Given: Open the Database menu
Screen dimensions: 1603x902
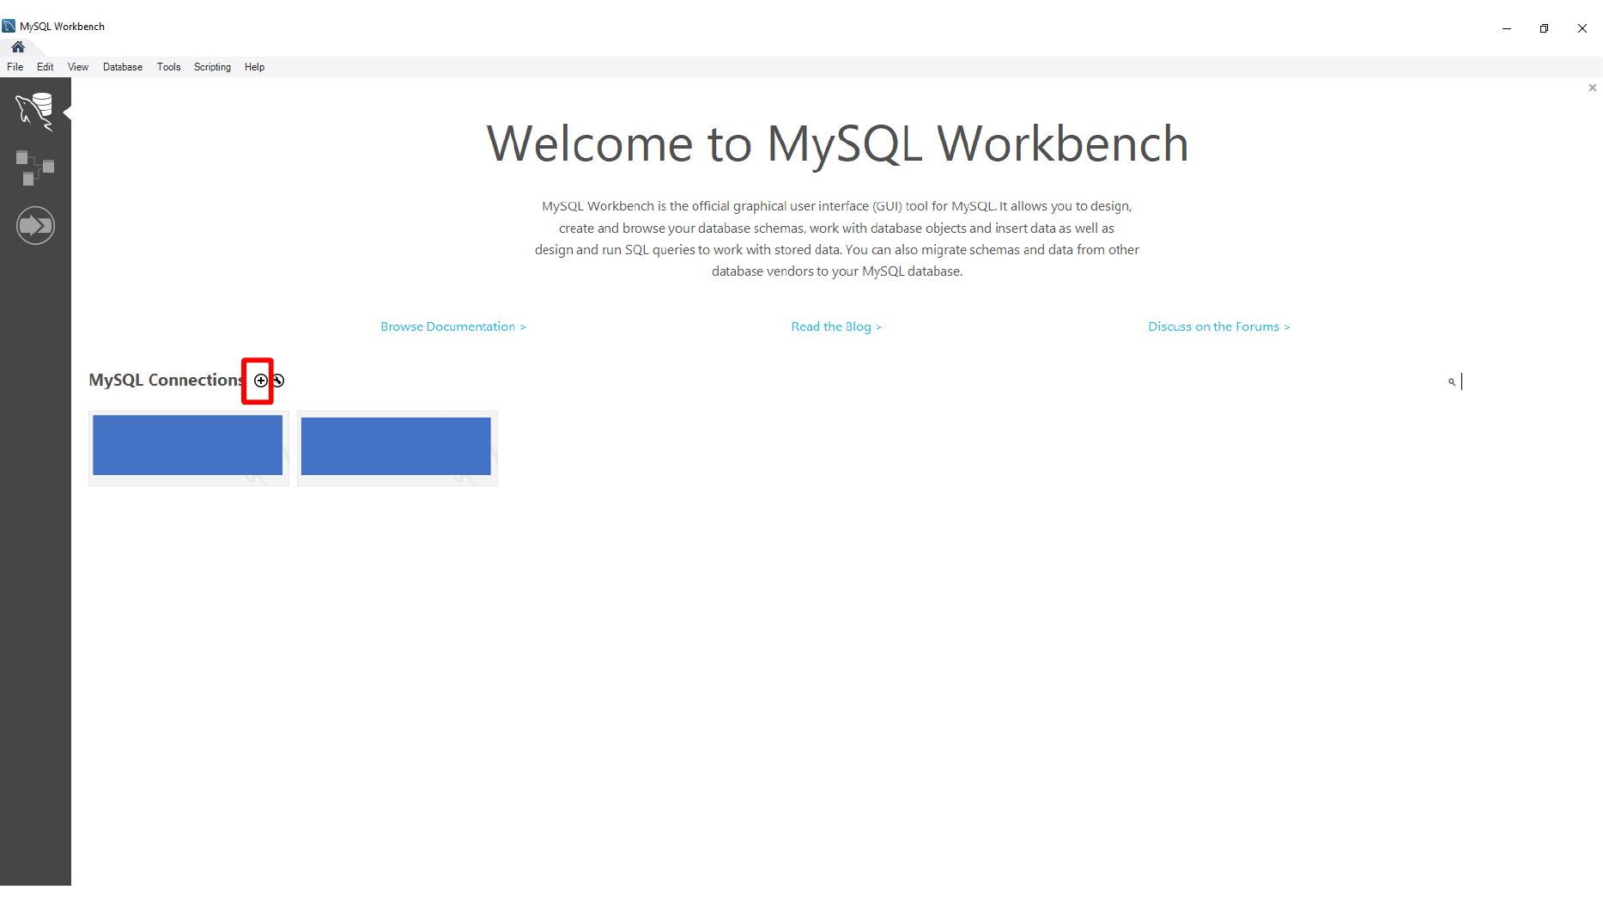Looking at the screenshot, I should click(123, 67).
